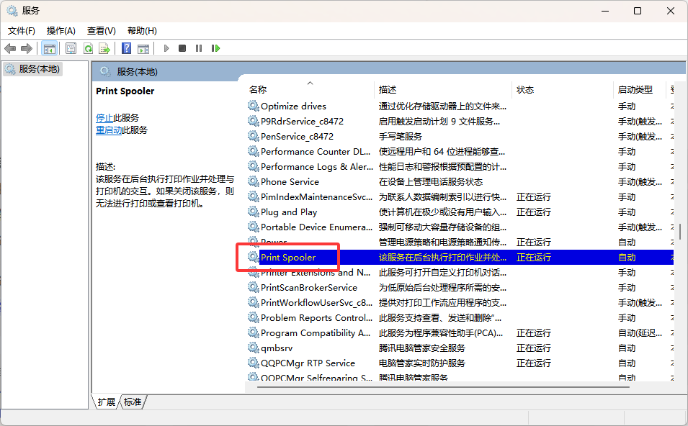
Task: Open Help with blue question mark icon
Action: 126,48
